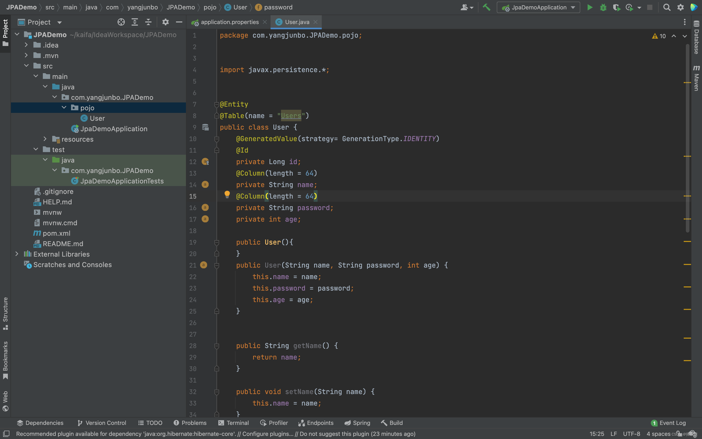702x439 pixels.
Task: Select pom.xml in project tree
Action: pos(56,233)
